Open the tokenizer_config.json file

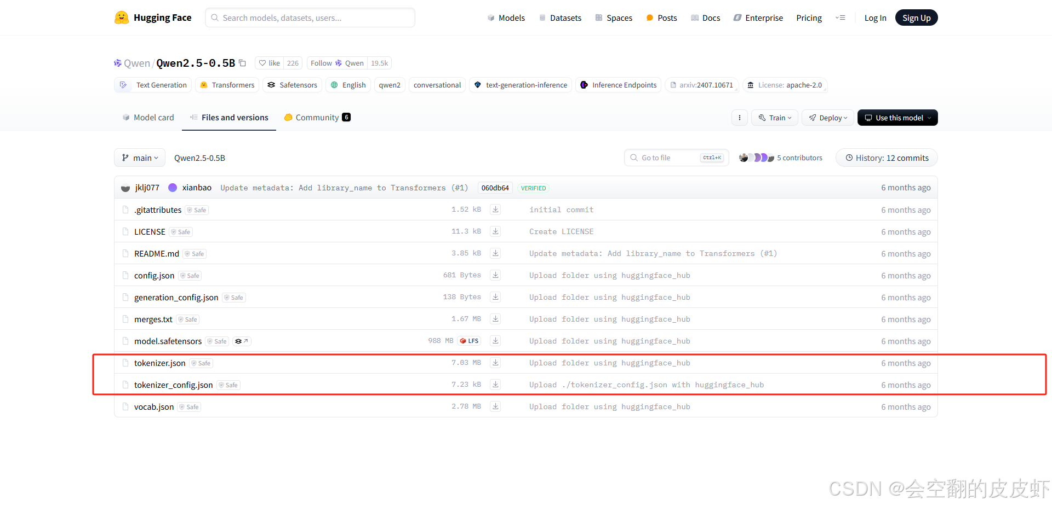[174, 385]
